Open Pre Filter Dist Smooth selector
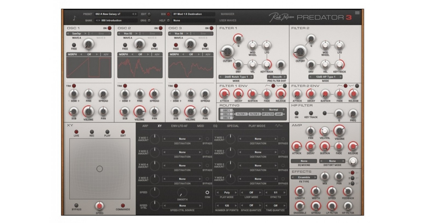 pos(277,76)
